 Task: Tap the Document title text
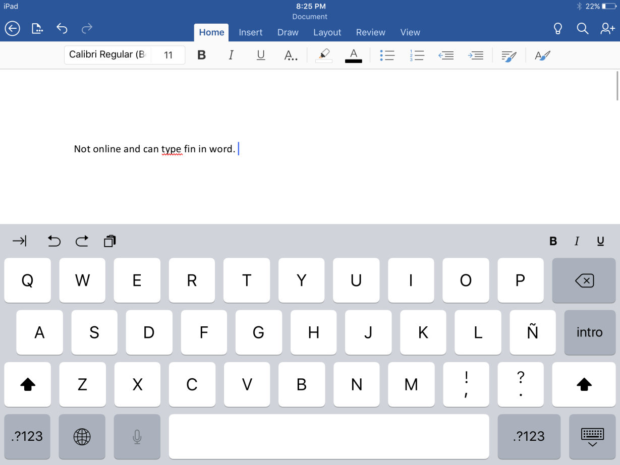(x=310, y=17)
